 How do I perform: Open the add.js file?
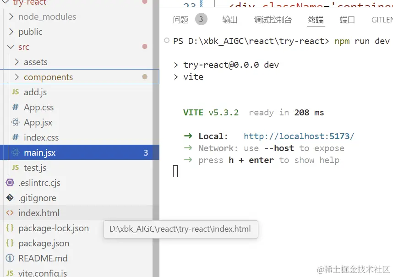click(35, 92)
